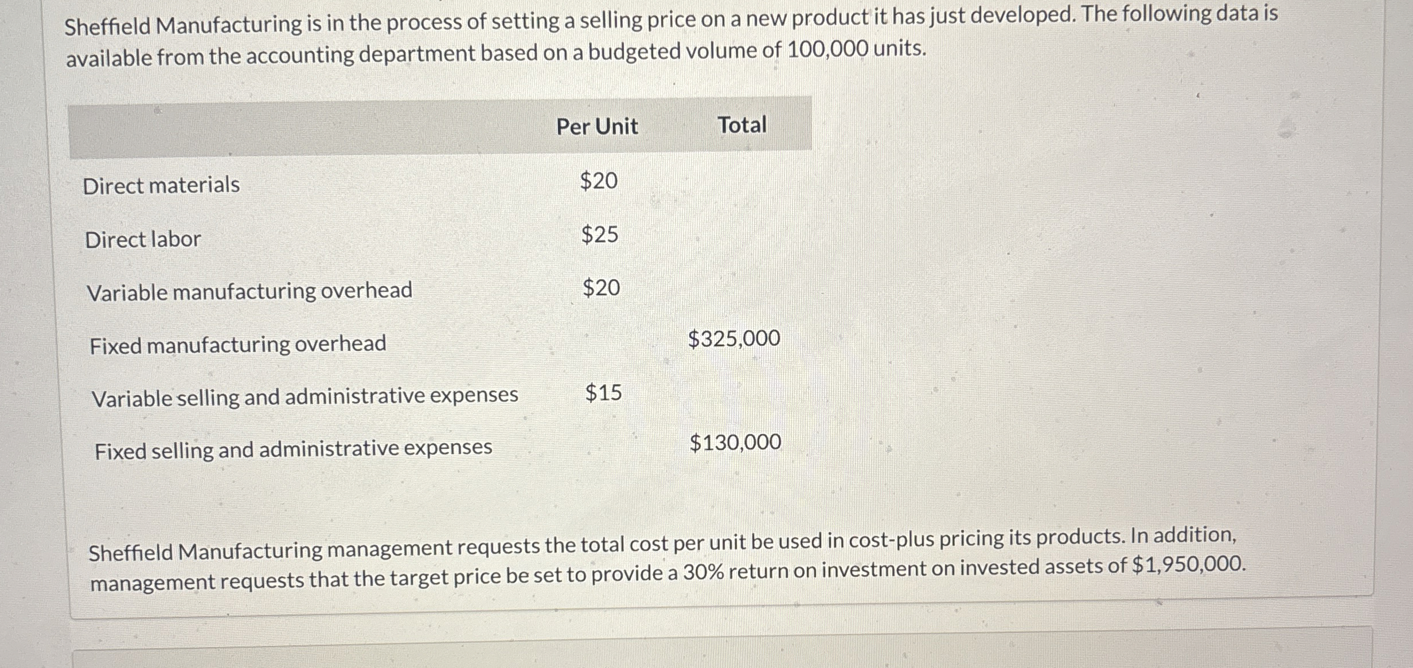The image size is (1413, 668).
Task: Click the cost-plus pricing paragraph
Action: [x=668, y=560]
